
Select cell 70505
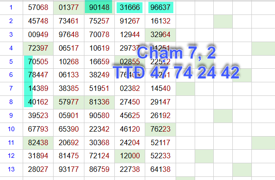pyautogui.click(x=38, y=62)
